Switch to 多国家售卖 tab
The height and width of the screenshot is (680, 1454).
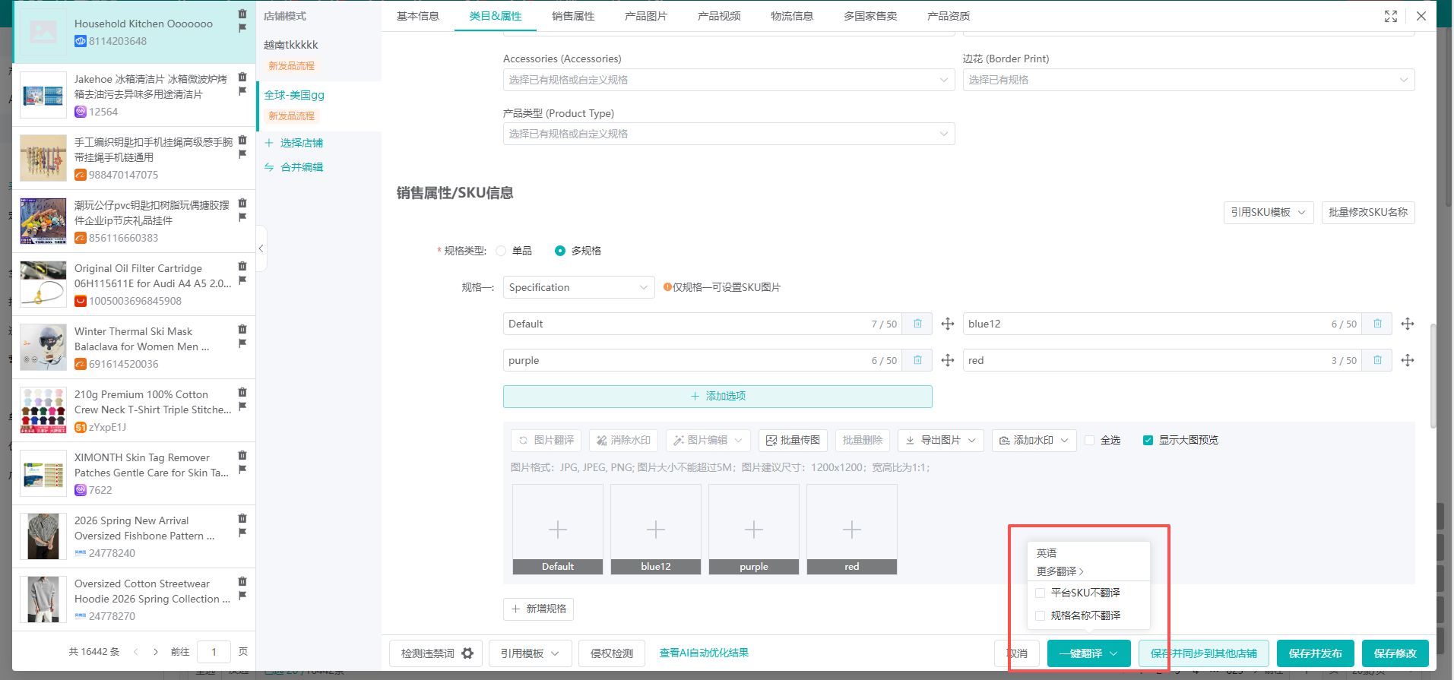point(870,16)
